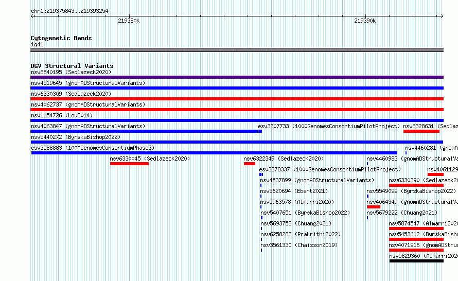Open nsv5963578 (Almarri2020) label
The height and width of the screenshot is (281, 458).
click(x=297, y=202)
